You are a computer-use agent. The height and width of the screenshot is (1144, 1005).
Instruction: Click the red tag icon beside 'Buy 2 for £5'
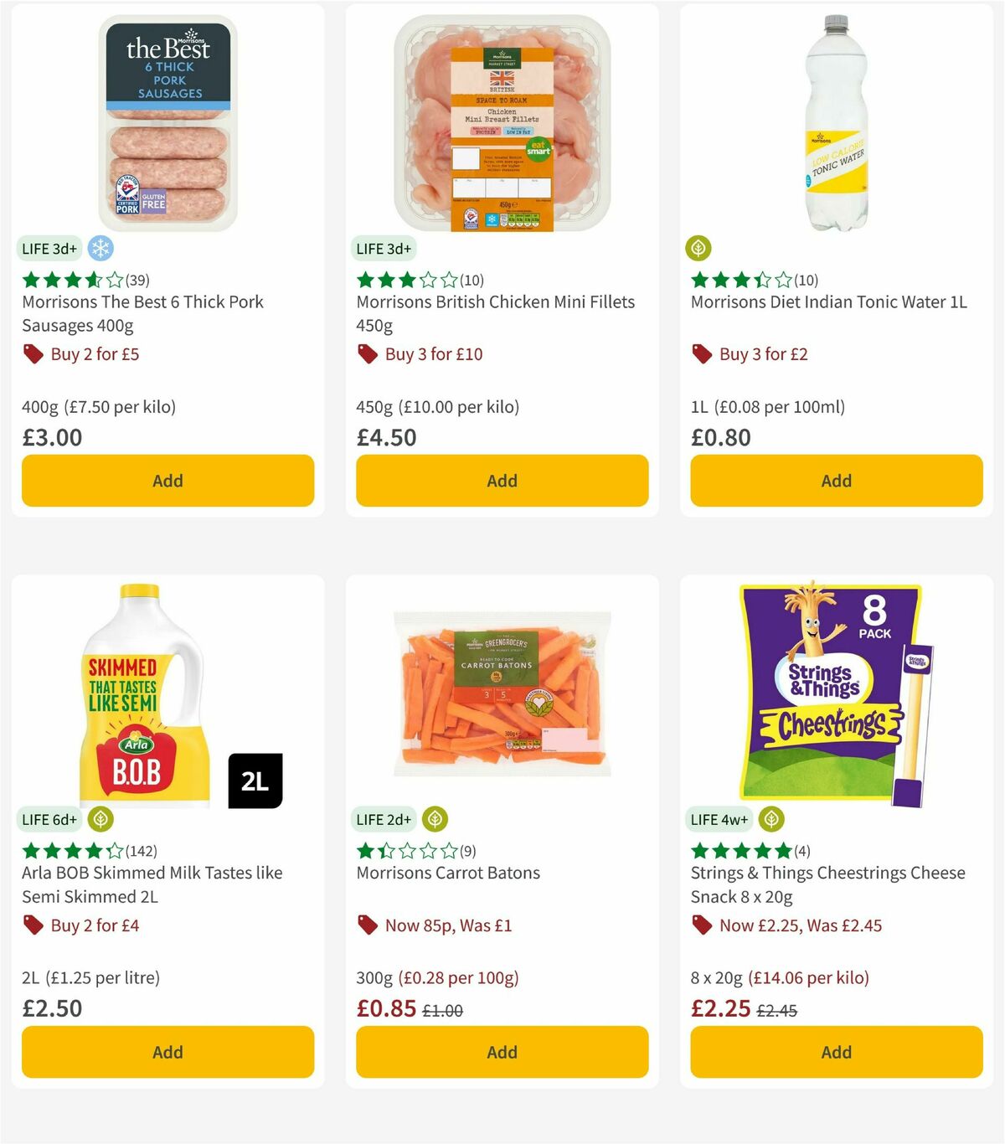(33, 354)
